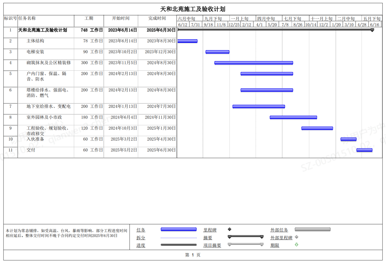
Task: Click the 10/14 date in timescale
Action: 311,25
